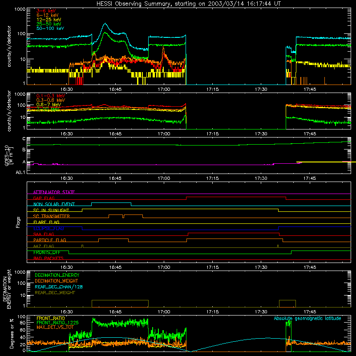356x356 pixels.
Task: Click the BAD_PACKETS flag label
Action: [49, 258]
